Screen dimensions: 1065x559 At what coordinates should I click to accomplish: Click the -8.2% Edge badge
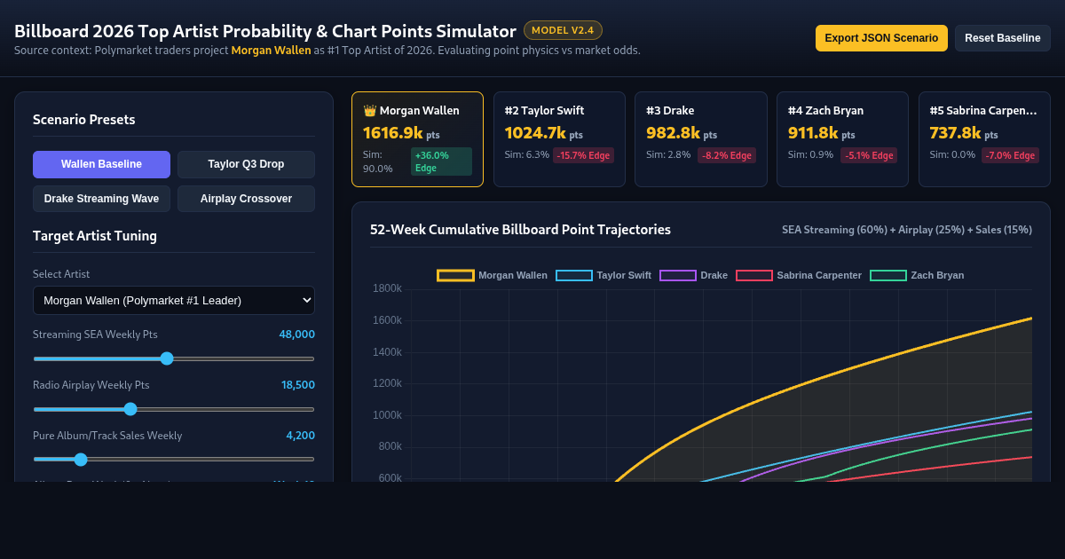point(727,155)
